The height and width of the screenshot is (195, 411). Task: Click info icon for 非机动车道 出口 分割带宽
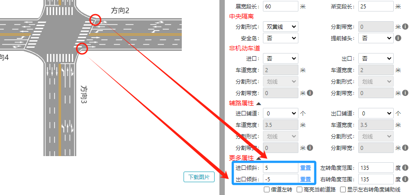pos(405,93)
